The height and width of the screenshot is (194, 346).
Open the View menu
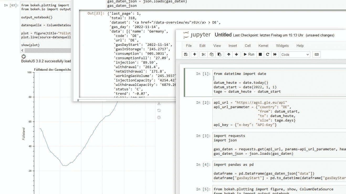217,46
